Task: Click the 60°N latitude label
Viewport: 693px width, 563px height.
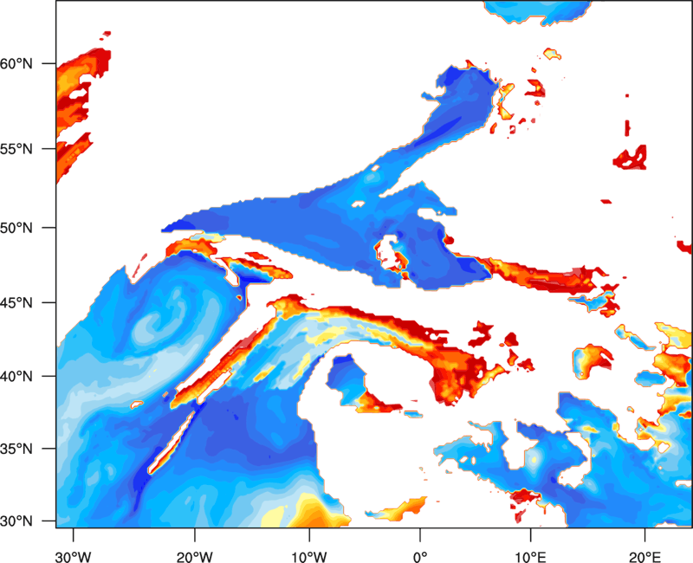Action: [16, 63]
